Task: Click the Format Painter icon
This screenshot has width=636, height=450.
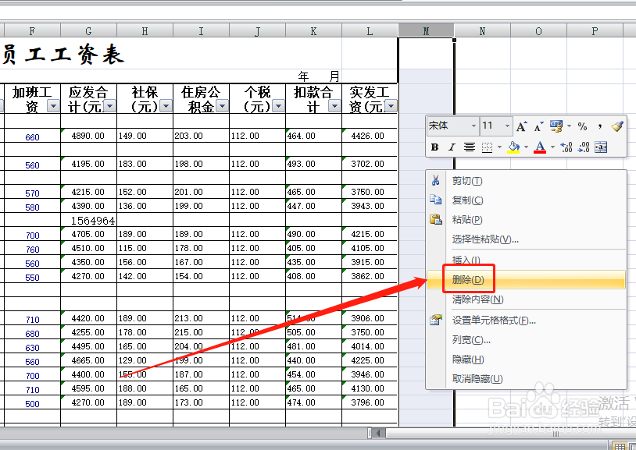Action: click(x=616, y=126)
